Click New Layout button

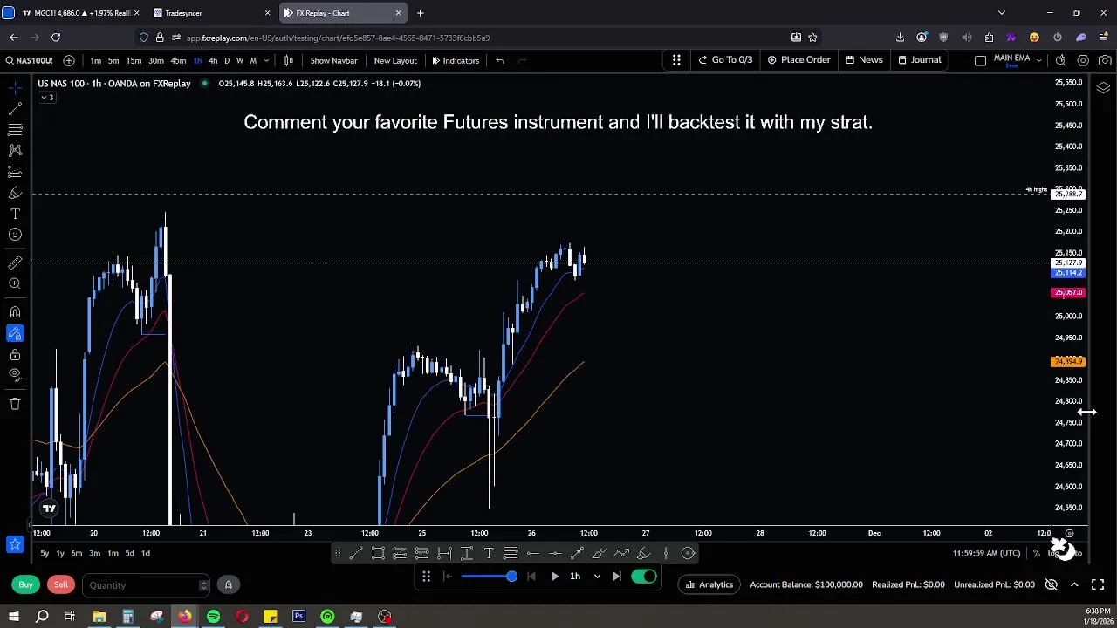point(395,60)
